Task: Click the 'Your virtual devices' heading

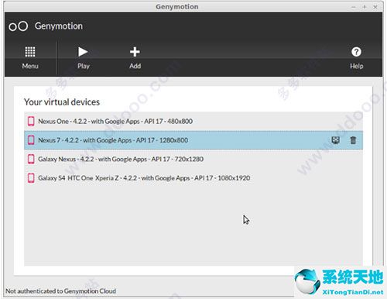Action: pyautogui.click(x=62, y=102)
